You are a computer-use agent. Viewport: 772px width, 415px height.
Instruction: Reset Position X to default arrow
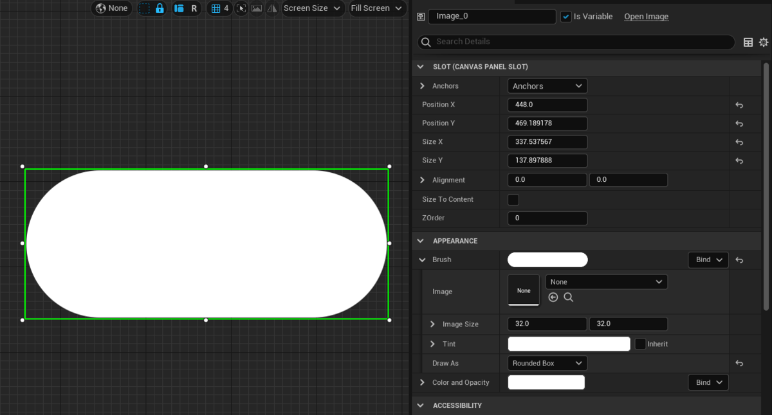pyautogui.click(x=739, y=105)
